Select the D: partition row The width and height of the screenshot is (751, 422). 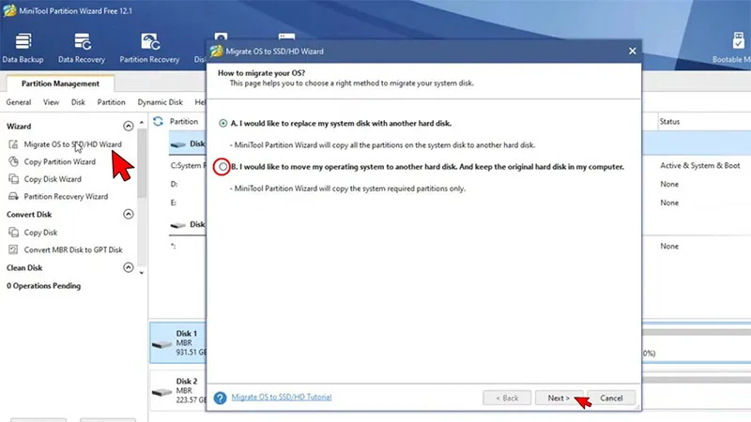click(x=175, y=184)
